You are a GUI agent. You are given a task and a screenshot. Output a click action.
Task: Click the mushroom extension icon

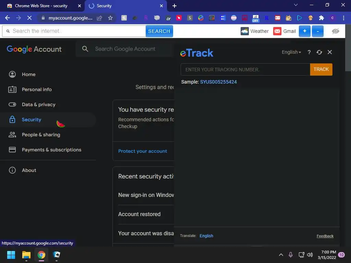click(x=311, y=18)
